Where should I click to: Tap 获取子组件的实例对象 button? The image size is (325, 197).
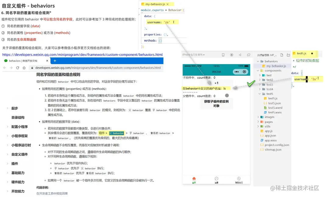tap(216, 104)
